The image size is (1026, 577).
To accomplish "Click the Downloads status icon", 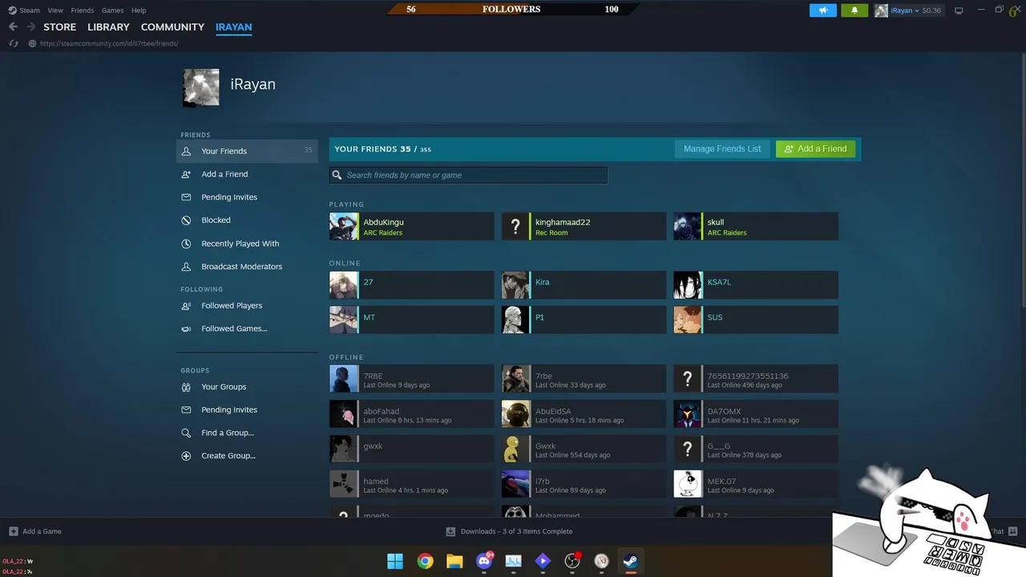I will click(450, 531).
